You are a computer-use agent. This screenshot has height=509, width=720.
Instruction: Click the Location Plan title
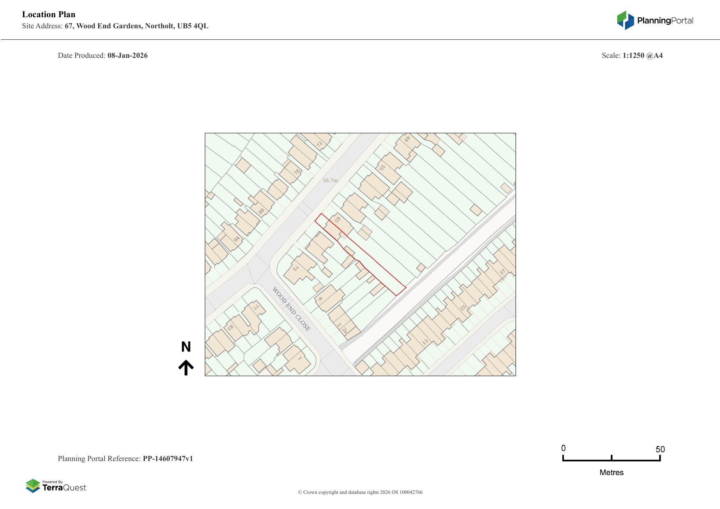coord(49,15)
